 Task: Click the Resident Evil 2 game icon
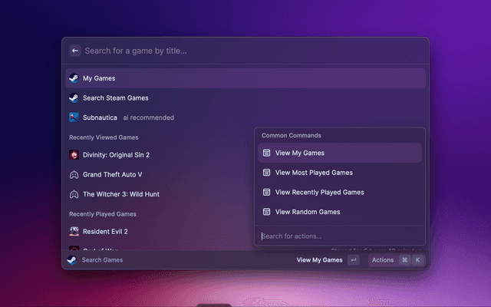(74, 231)
